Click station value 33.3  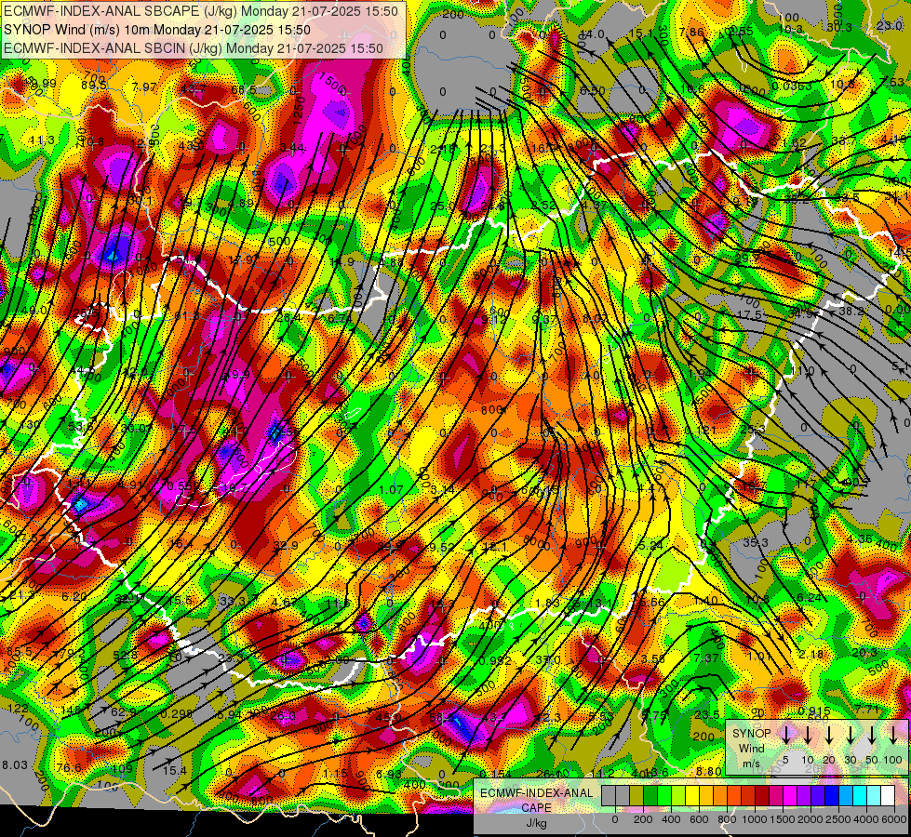[x=233, y=601]
